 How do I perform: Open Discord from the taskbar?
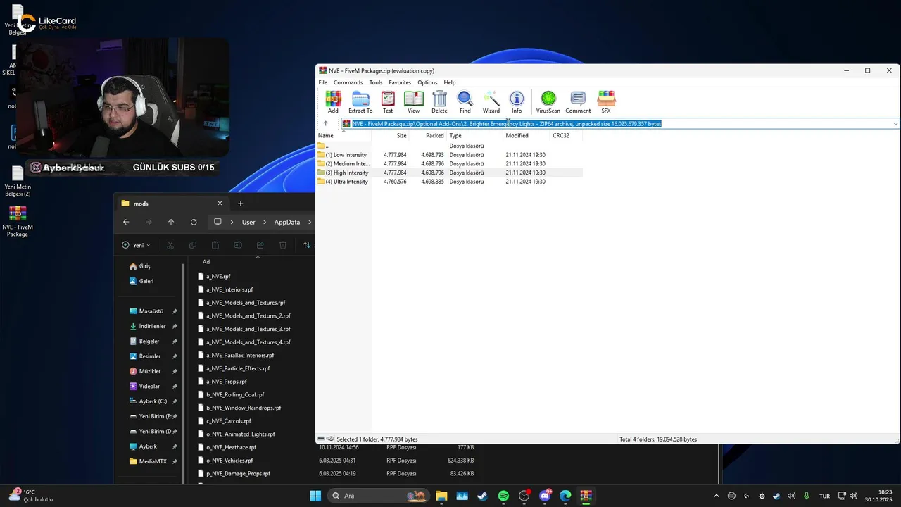[545, 496]
